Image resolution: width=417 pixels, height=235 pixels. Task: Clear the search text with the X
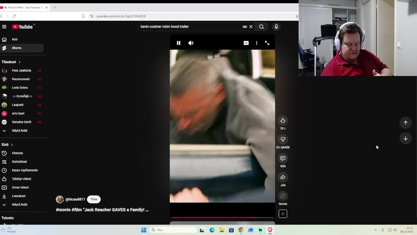tap(251, 27)
